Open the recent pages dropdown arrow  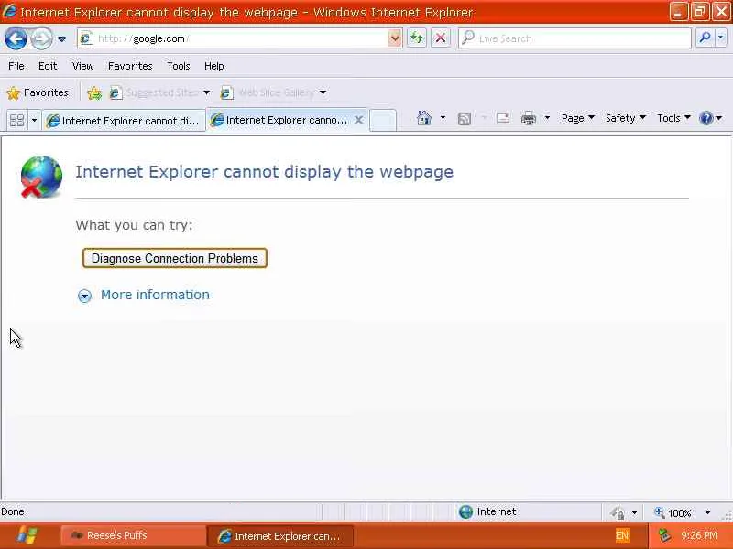click(x=61, y=39)
